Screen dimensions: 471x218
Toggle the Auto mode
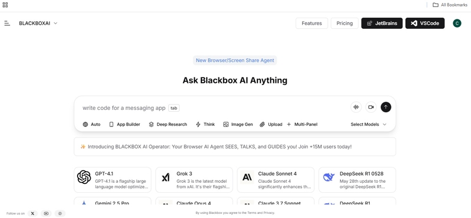point(92,125)
